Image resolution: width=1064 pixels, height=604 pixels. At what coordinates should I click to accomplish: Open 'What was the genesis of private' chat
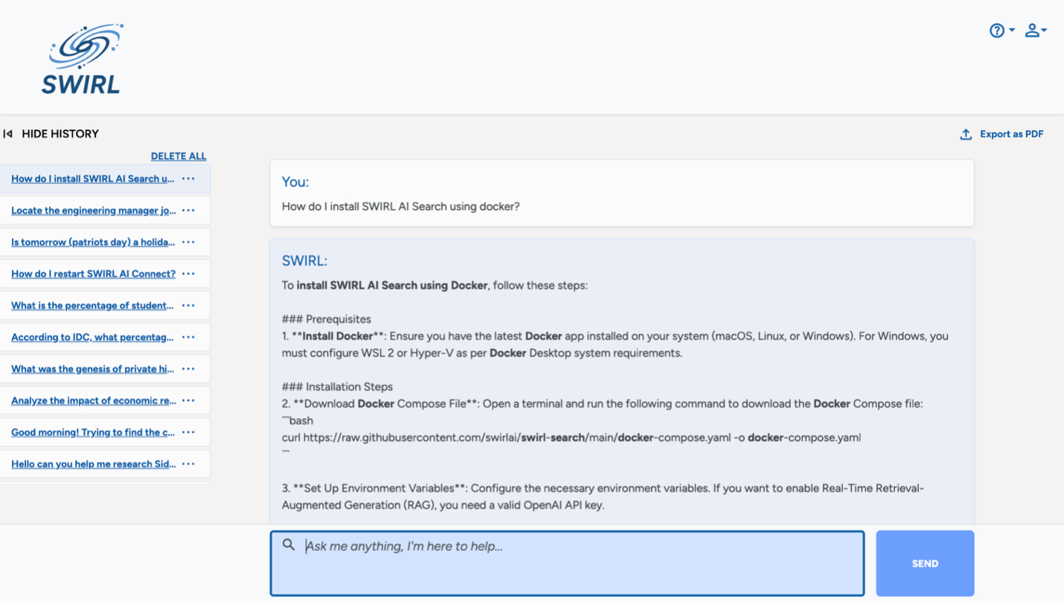click(92, 369)
